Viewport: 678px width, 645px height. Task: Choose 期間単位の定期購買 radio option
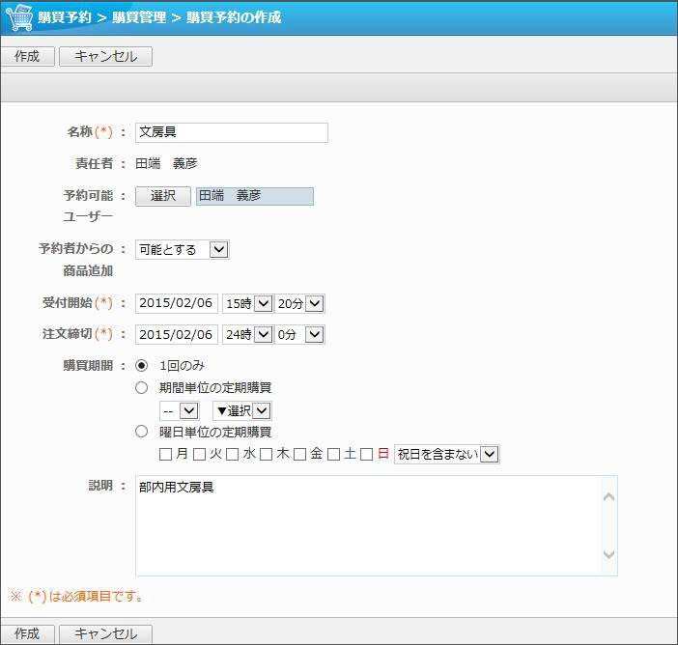click(x=142, y=387)
